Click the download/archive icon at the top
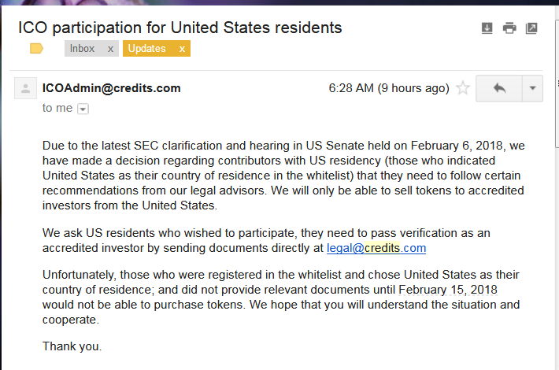 click(x=487, y=28)
